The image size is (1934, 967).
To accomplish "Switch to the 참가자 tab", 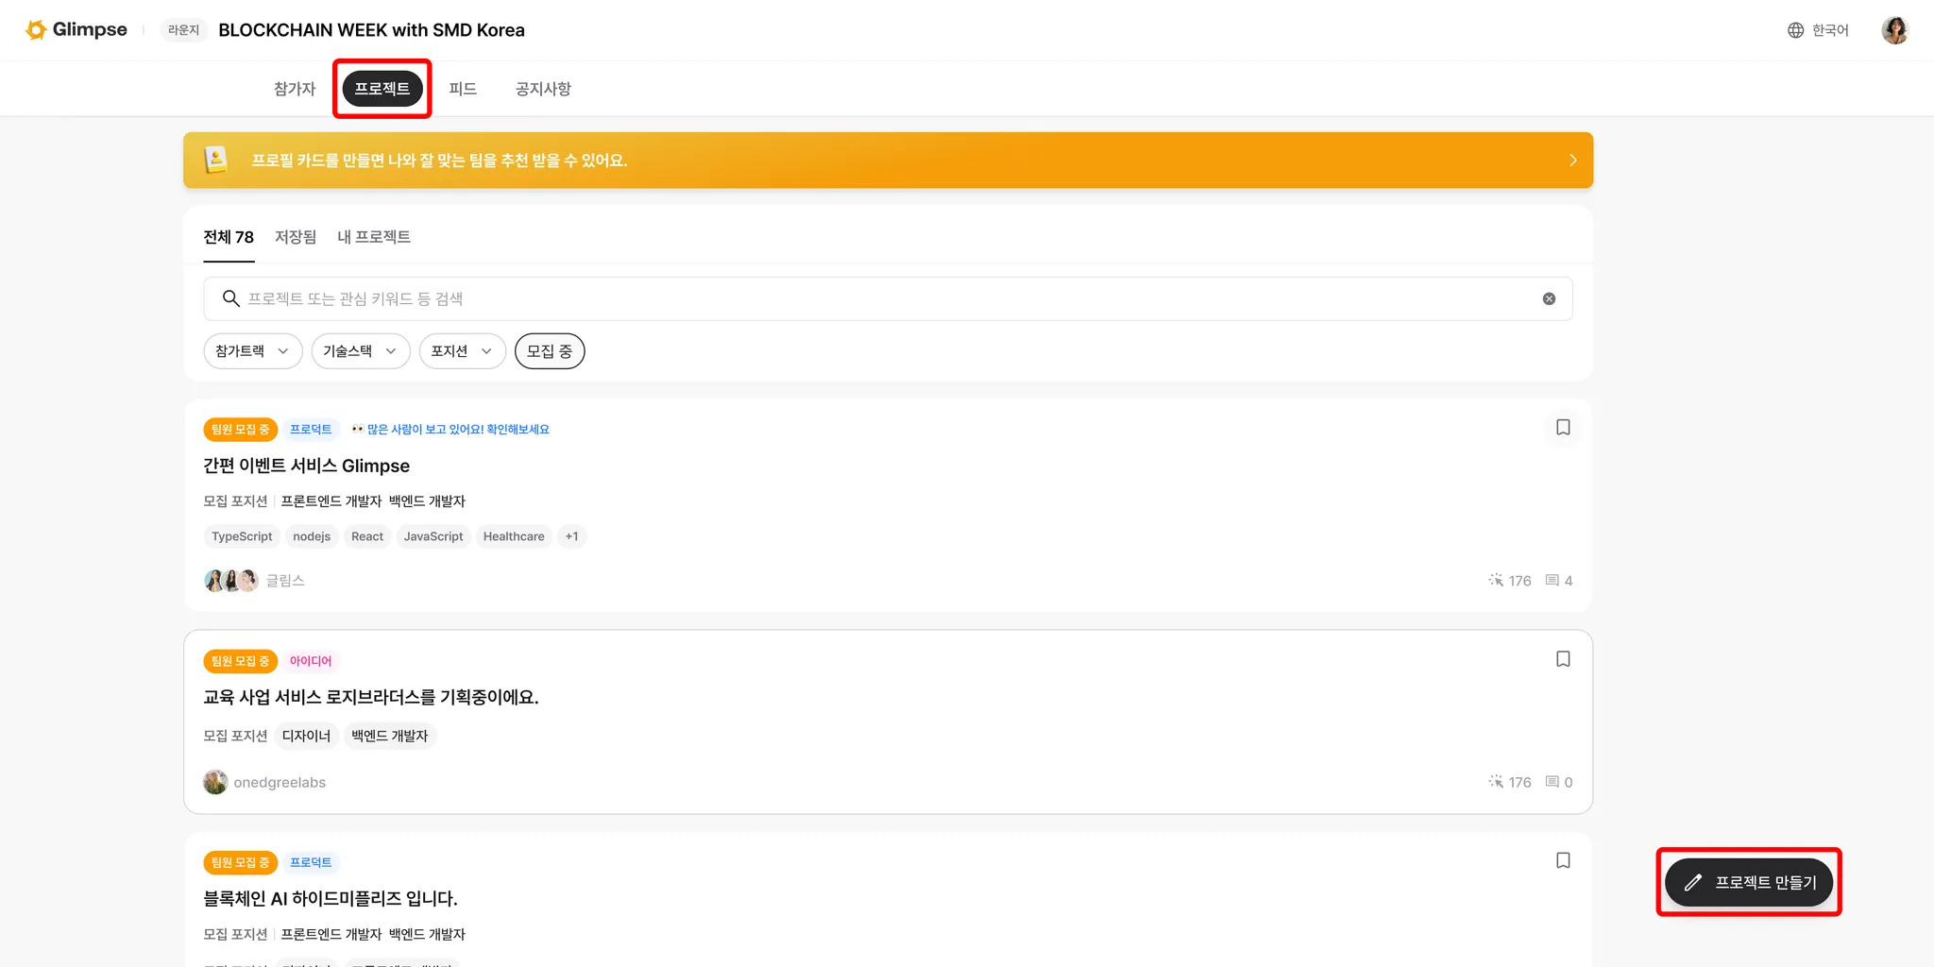I will pyautogui.click(x=295, y=89).
